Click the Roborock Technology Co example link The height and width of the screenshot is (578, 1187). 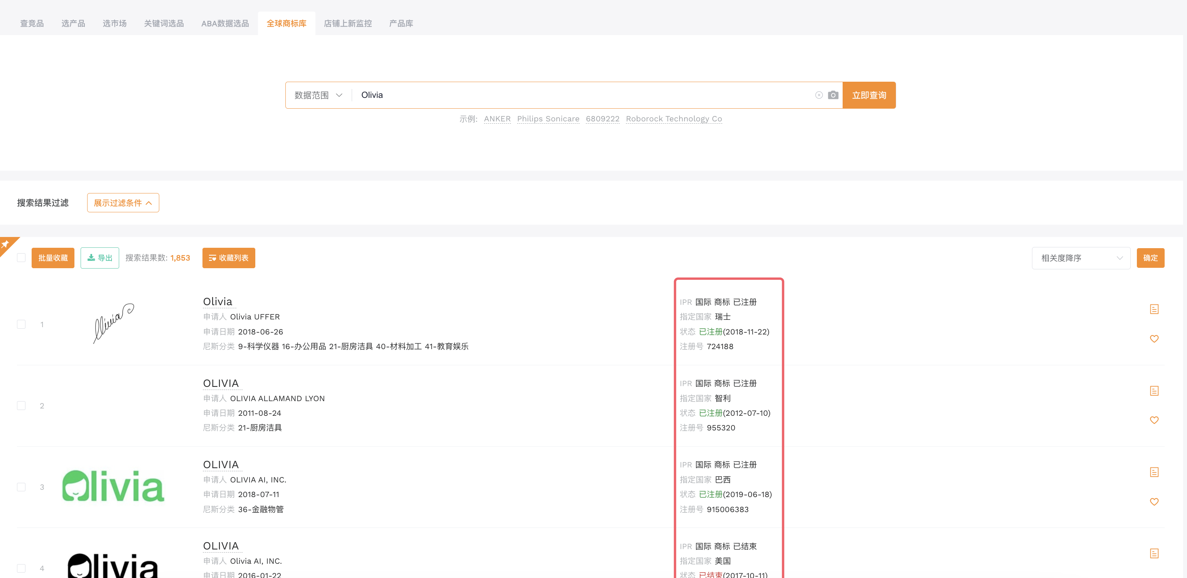[674, 119]
